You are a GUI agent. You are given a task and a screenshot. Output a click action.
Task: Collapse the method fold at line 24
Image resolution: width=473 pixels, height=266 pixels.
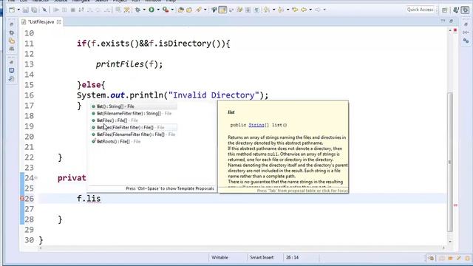click(x=36, y=177)
